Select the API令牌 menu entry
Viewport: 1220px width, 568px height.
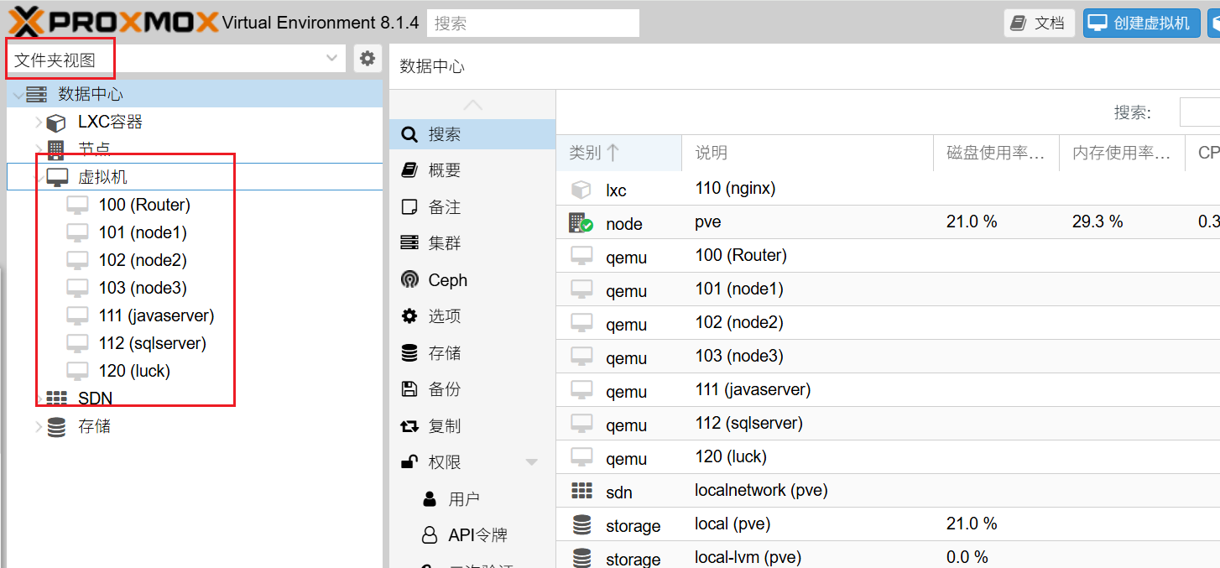pos(477,535)
